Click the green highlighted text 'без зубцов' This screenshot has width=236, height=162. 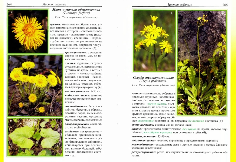(190, 129)
